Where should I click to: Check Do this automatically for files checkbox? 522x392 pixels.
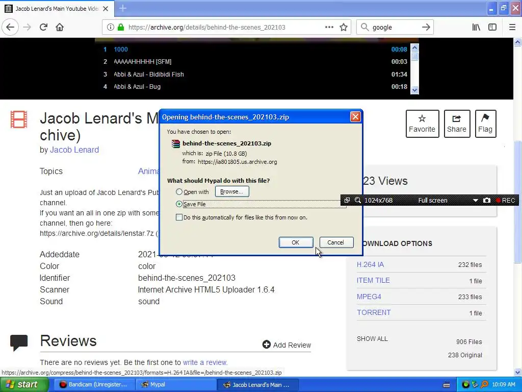[x=179, y=217]
